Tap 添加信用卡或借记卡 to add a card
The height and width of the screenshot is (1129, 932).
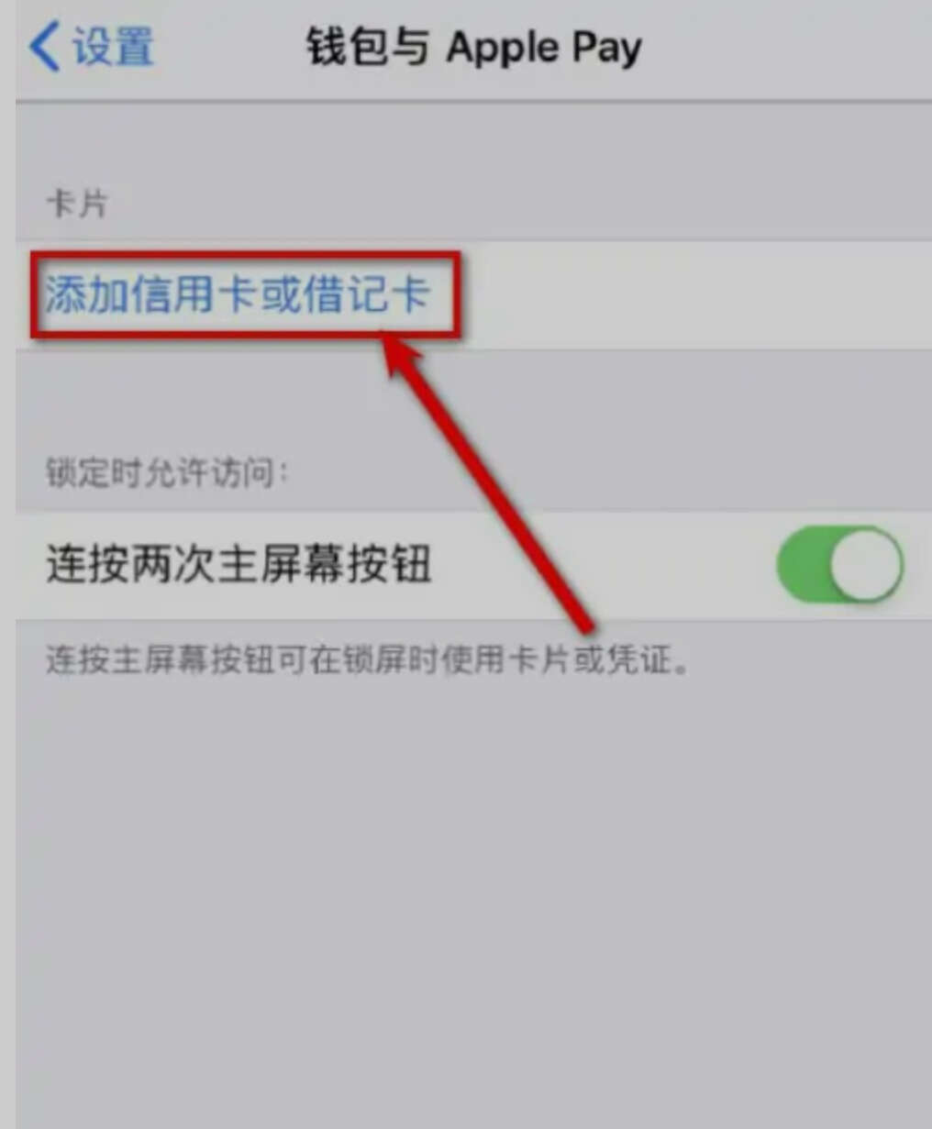pos(238,295)
